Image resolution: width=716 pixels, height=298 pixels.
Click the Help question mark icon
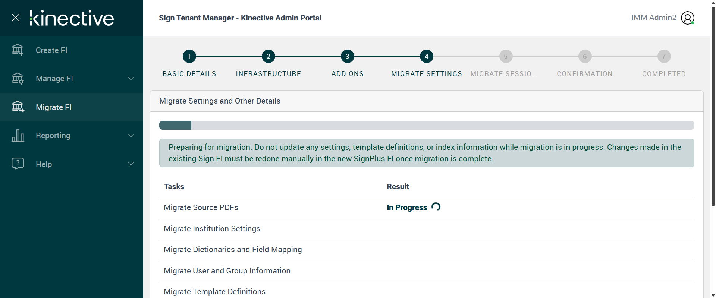[18, 164]
